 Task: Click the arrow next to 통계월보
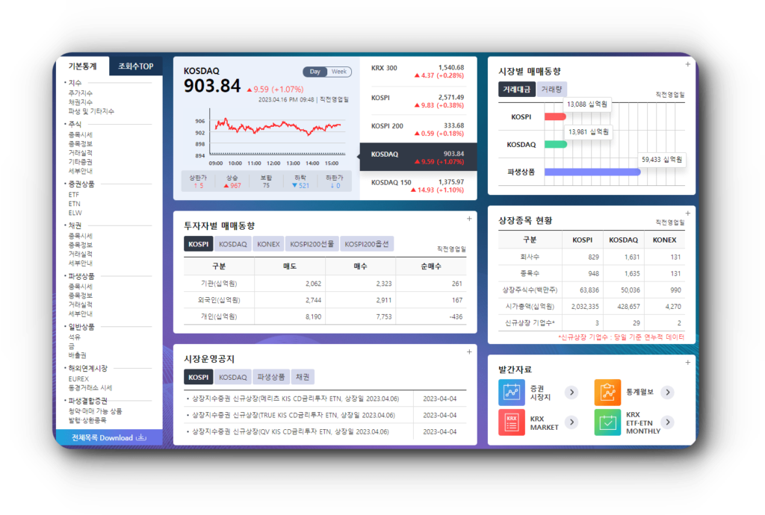click(668, 392)
